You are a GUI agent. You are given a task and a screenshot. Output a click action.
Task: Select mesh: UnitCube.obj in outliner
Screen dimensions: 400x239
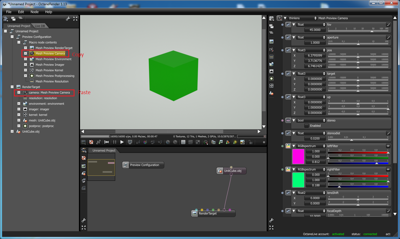pos(42,120)
